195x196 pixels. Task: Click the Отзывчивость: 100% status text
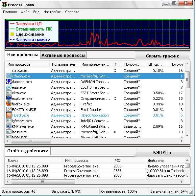(119, 191)
